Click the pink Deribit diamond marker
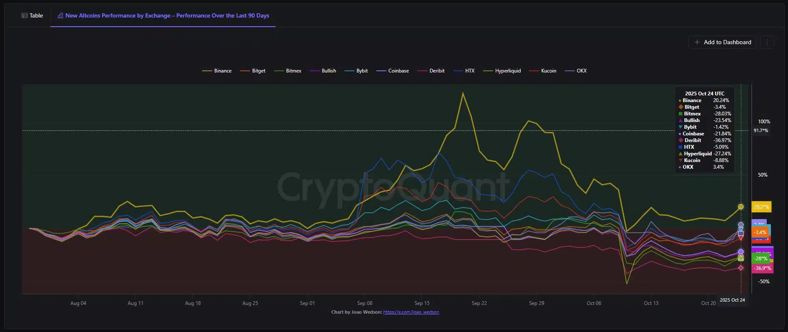This screenshot has width=788, height=332. click(x=740, y=268)
